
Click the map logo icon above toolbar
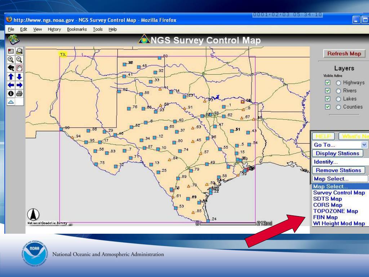[13, 39]
